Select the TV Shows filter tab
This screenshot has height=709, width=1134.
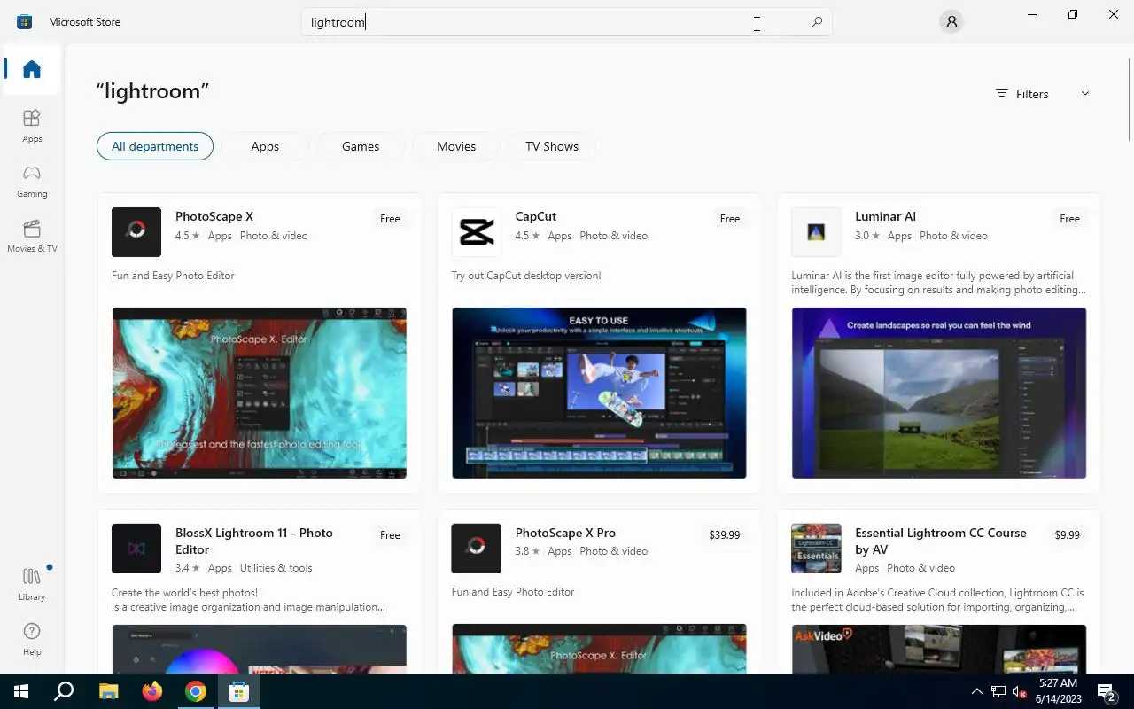click(x=552, y=146)
